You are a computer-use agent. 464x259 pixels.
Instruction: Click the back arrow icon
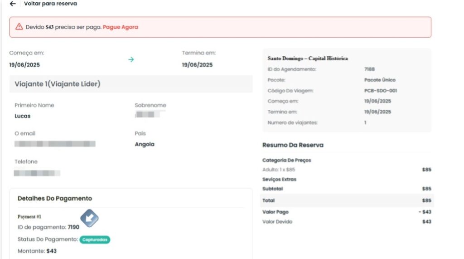(x=13, y=4)
